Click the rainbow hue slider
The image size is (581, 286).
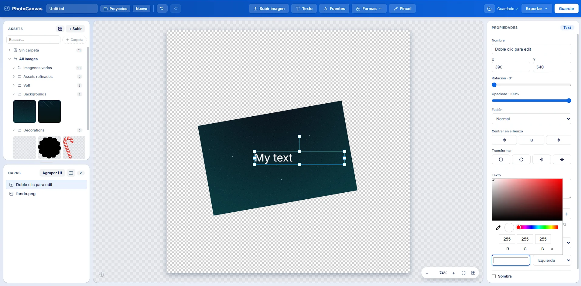tap(537, 227)
